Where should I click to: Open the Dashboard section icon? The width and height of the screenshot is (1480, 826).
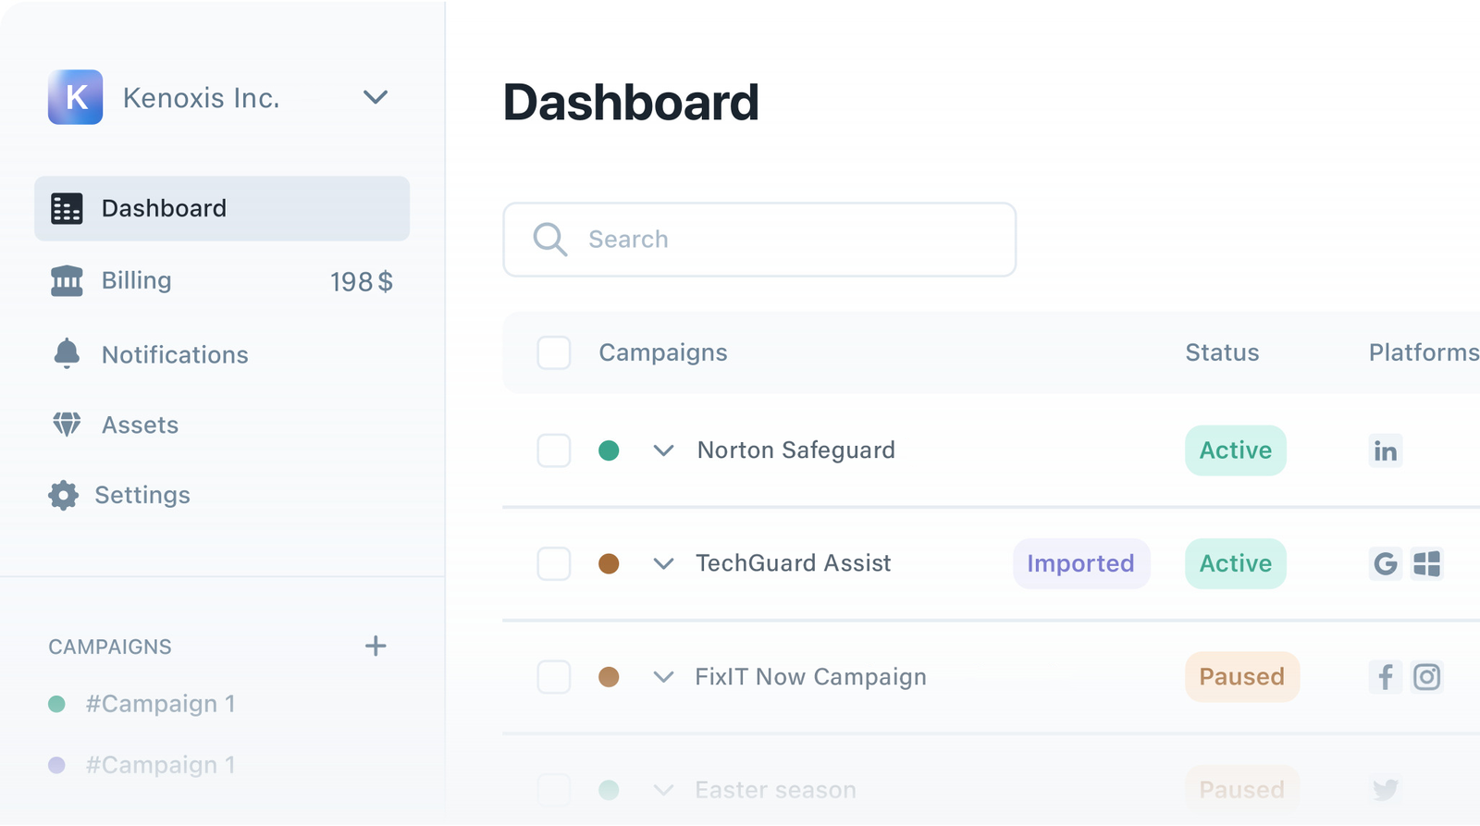(x=66, y=208)
